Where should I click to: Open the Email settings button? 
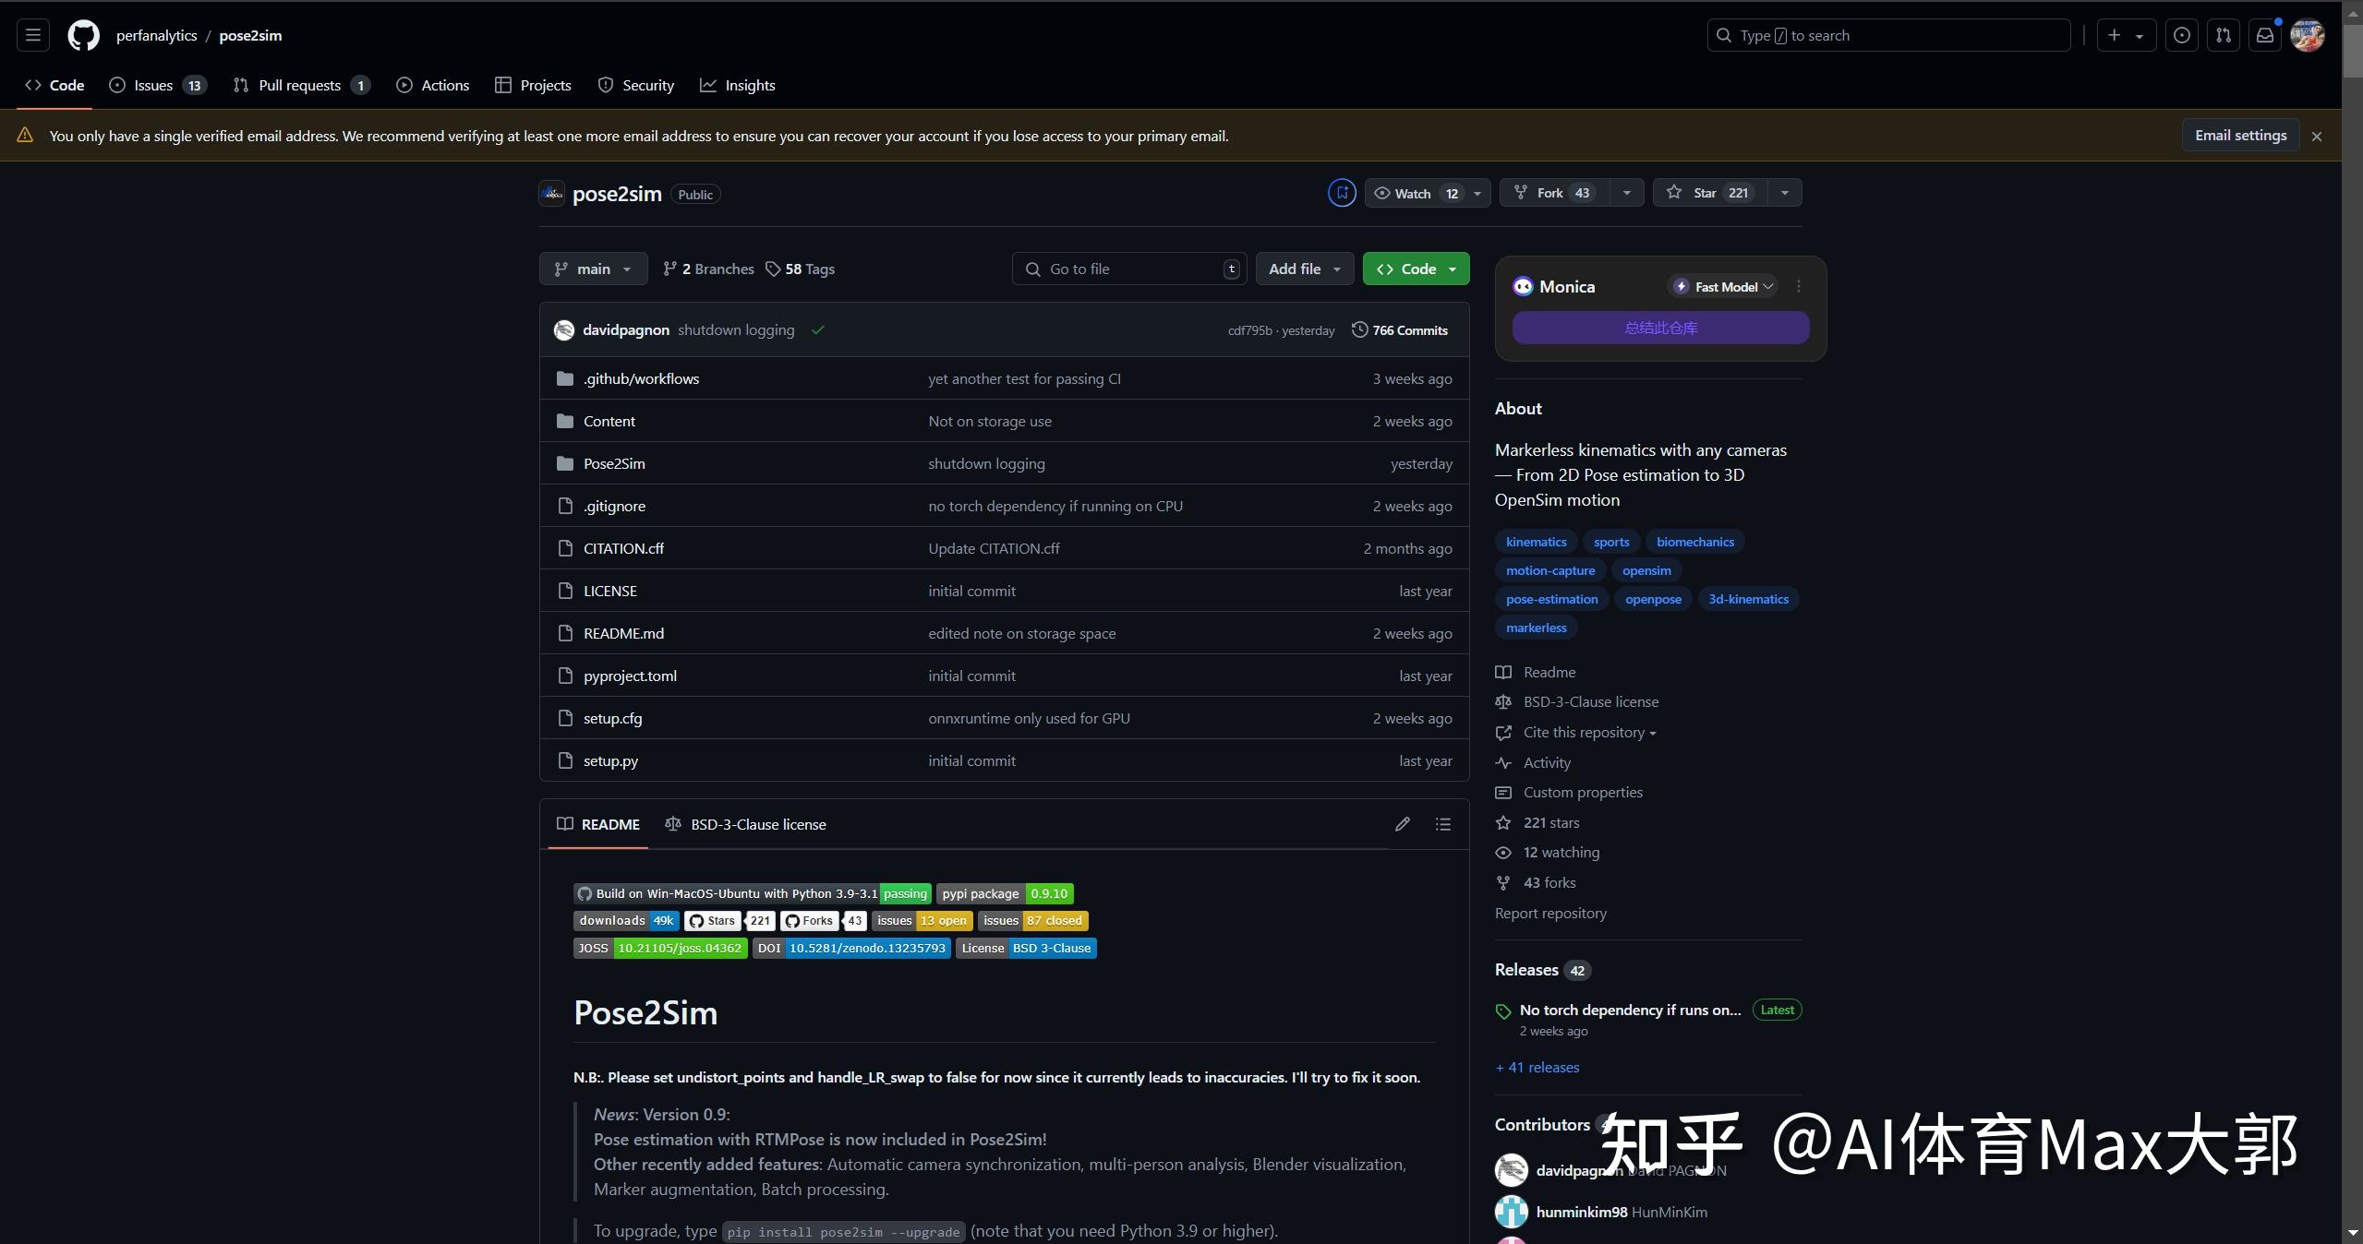tap(2240, 135)
